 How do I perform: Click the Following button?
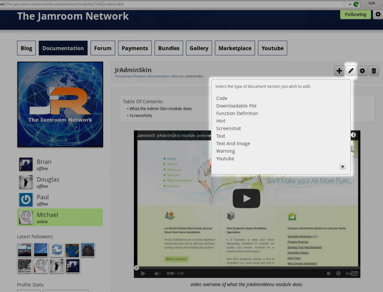pyautogui.click(x=355, y=14)
